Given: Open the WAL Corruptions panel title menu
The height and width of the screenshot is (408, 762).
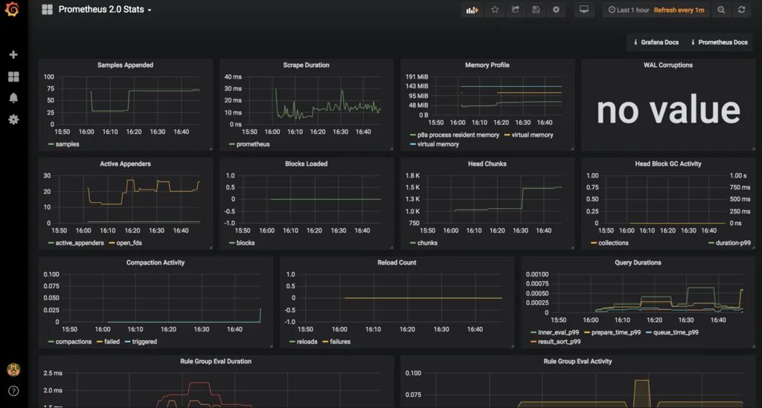Looking at the screenshot, I should 668,65.
